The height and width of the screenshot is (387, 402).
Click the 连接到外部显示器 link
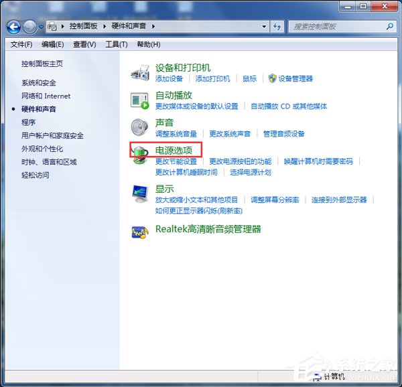(339, 200)
